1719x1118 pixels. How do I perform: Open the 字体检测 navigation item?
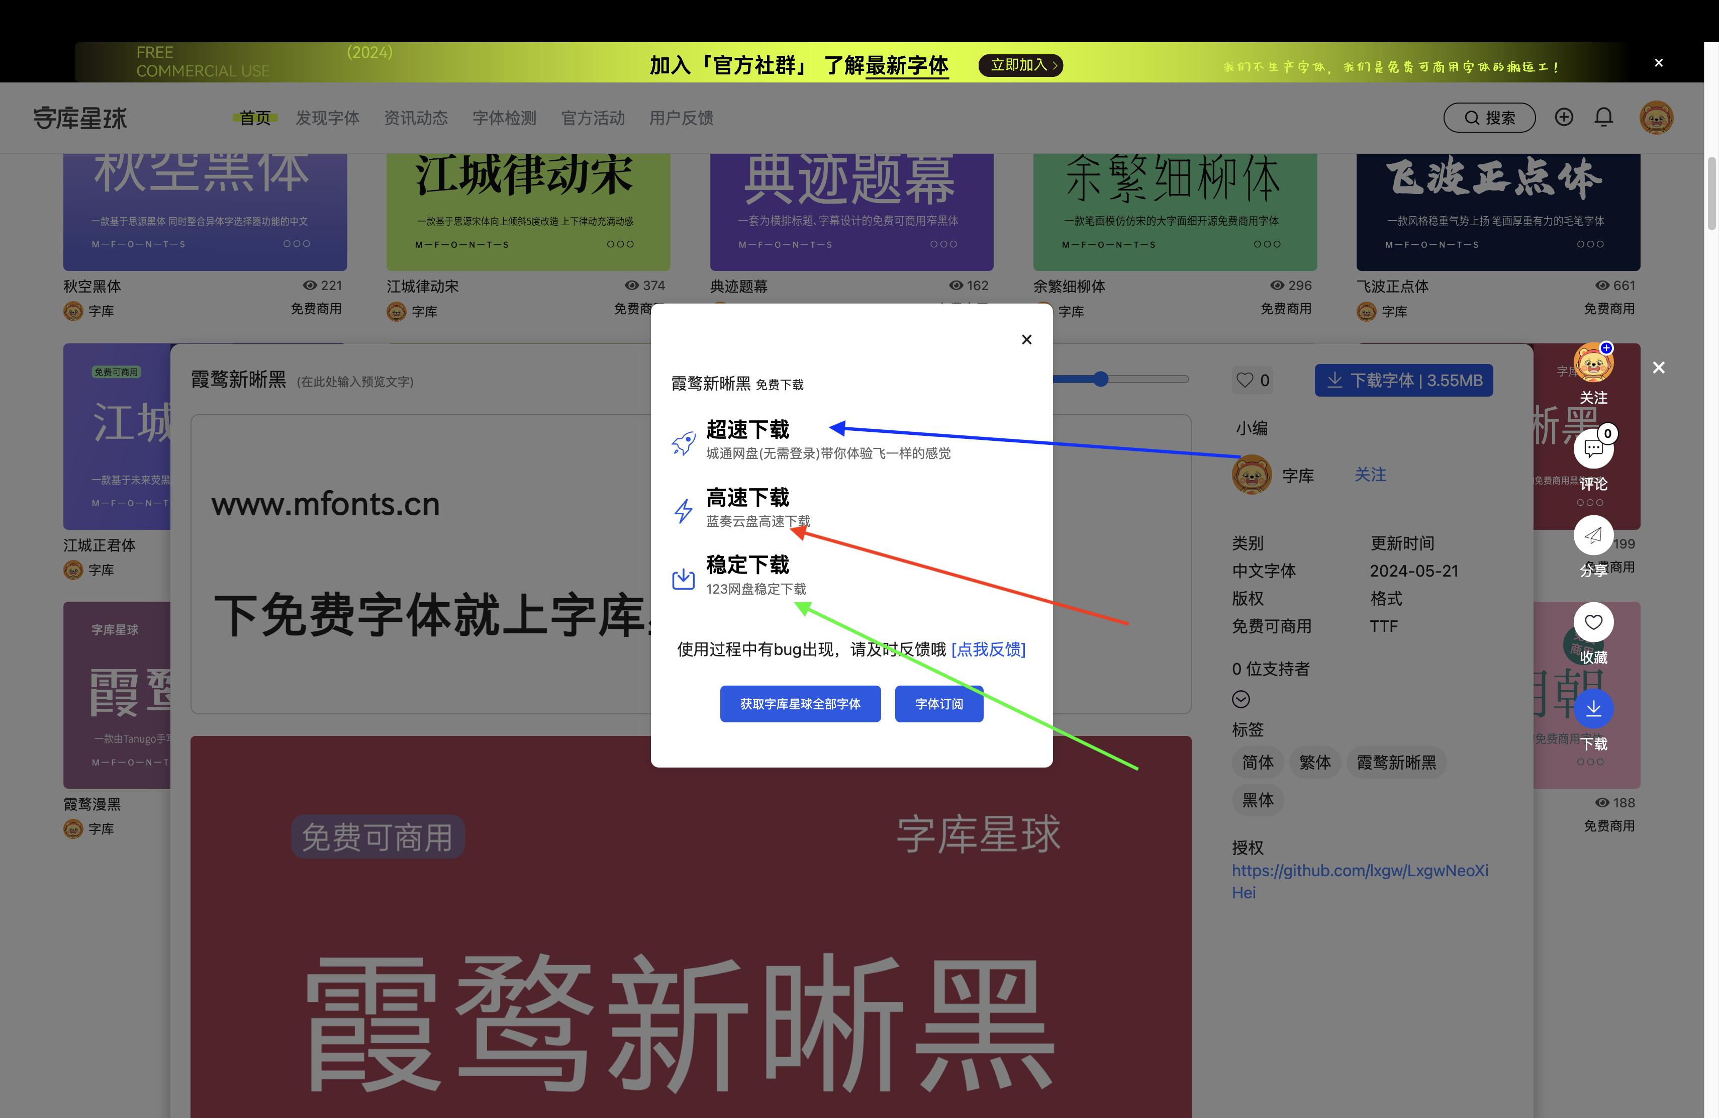[504, 118]
